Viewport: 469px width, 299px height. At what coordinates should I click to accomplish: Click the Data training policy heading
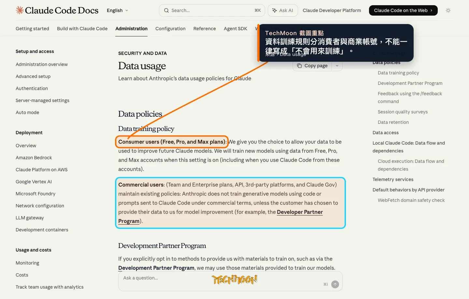[146, 129]
